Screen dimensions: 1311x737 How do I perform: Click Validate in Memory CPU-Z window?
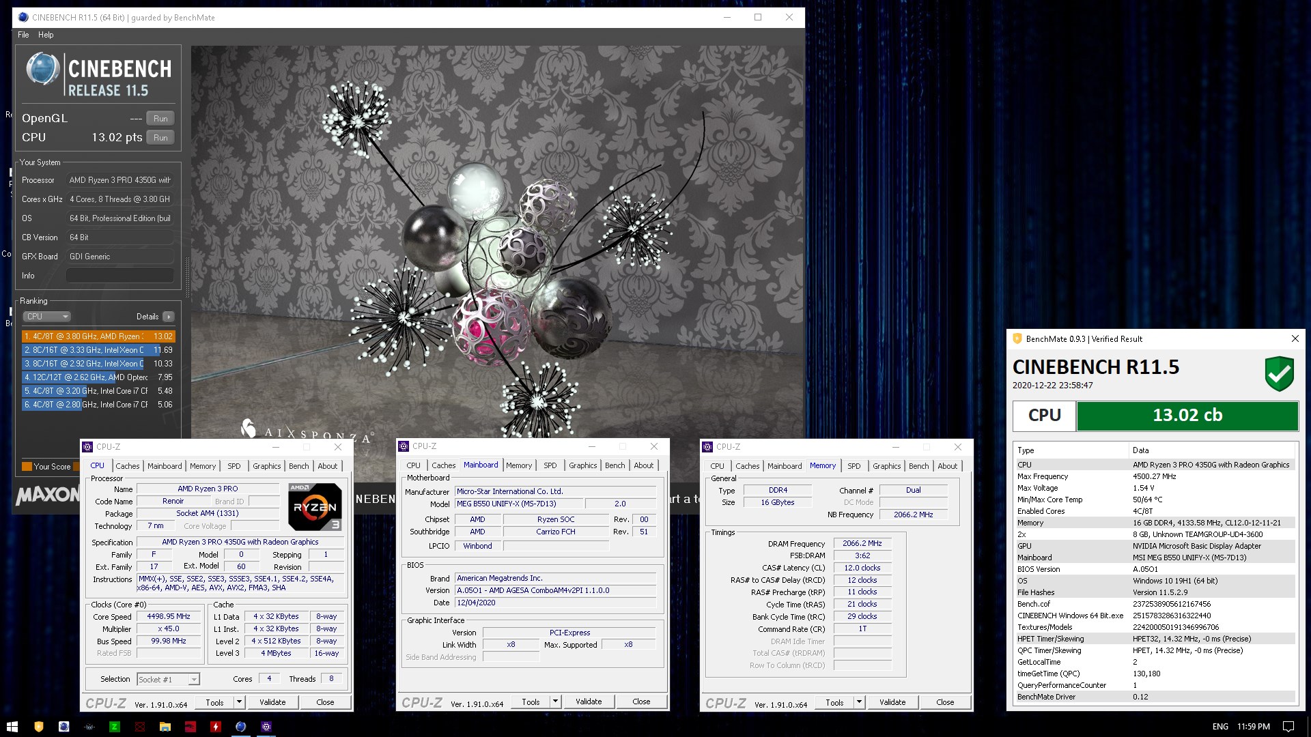click(892, 702)
